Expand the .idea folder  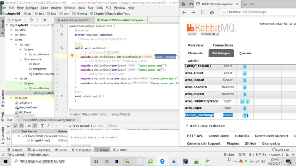11,30
